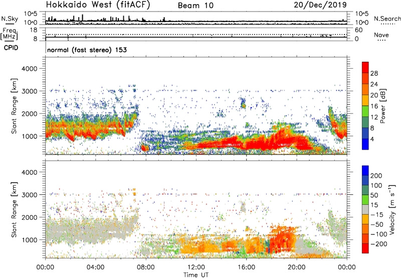Click the 'Power [dB]' colorbar label
This screenshot has width=401, height=278.
(382, 106)
